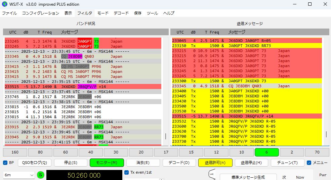Select the 次 tab

click(284, 177)
